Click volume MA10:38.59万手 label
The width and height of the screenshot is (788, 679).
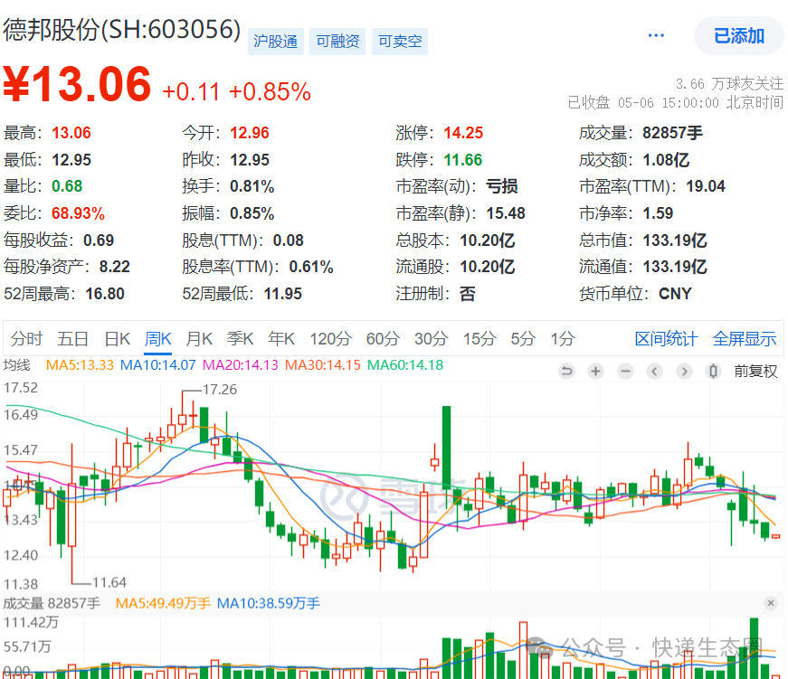(269, 603)
